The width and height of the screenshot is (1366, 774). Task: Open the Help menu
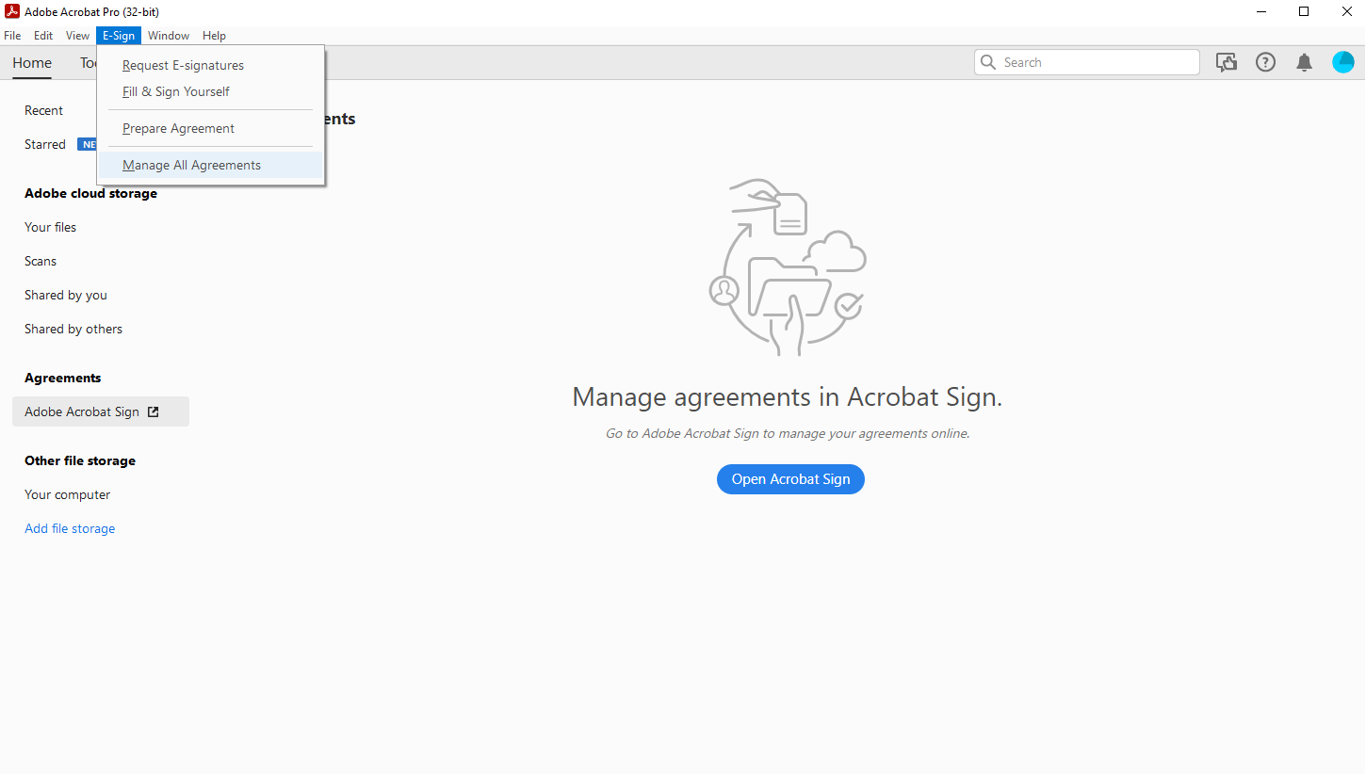click(215, 36)
